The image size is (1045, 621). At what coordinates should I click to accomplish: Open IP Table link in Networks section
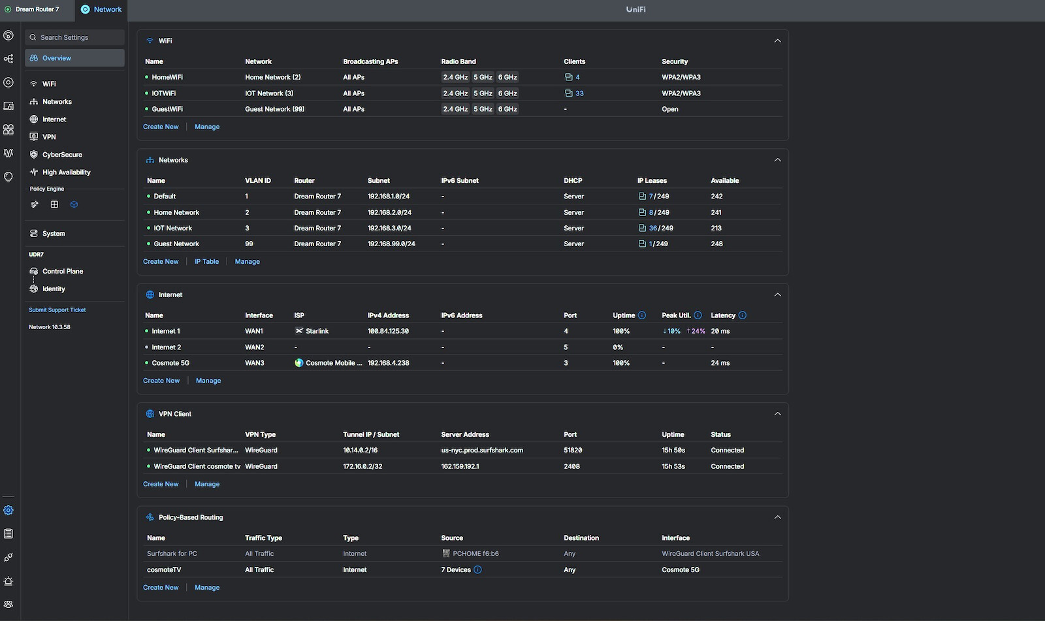[206, 261]
